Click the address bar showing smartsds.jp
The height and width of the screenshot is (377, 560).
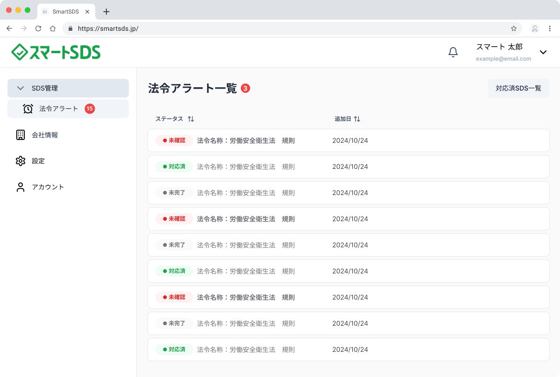[292, 28]
